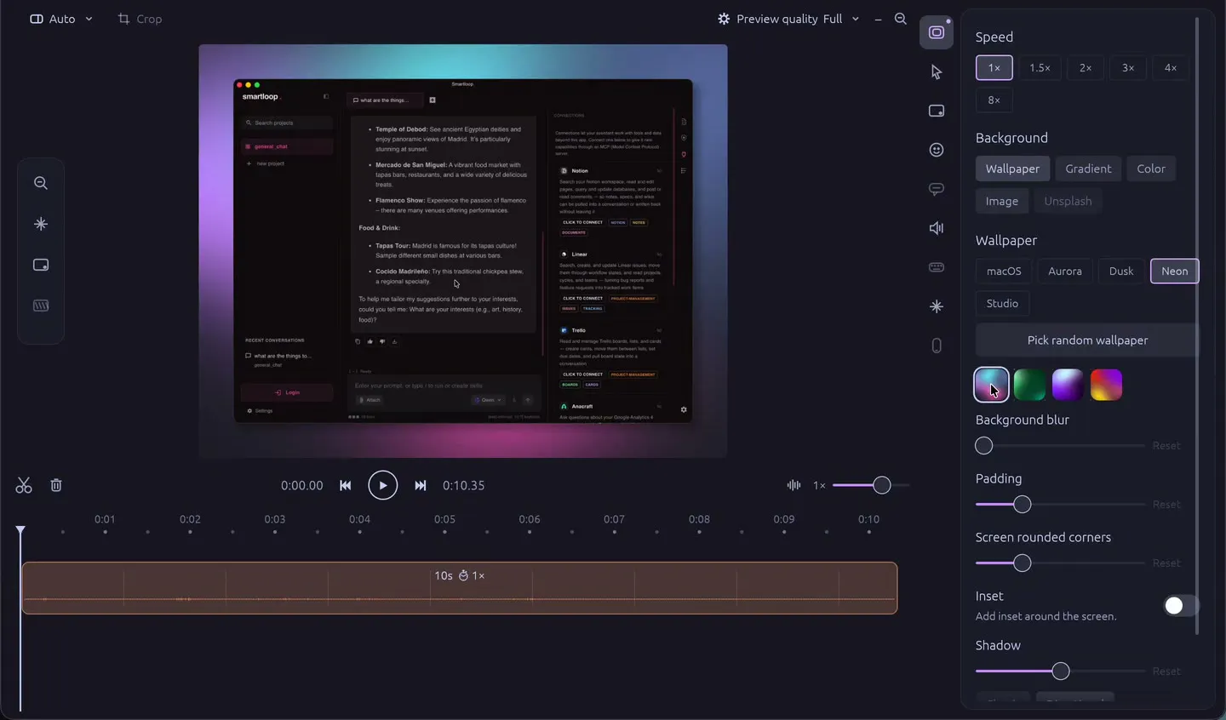Click the Padding slider handle
The image size is (1226, 720).
click(x=1023, y=504)
